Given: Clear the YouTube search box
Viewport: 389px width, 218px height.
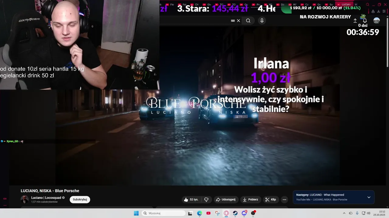Looking at the screenshot, I should click(x=239, y=21).
